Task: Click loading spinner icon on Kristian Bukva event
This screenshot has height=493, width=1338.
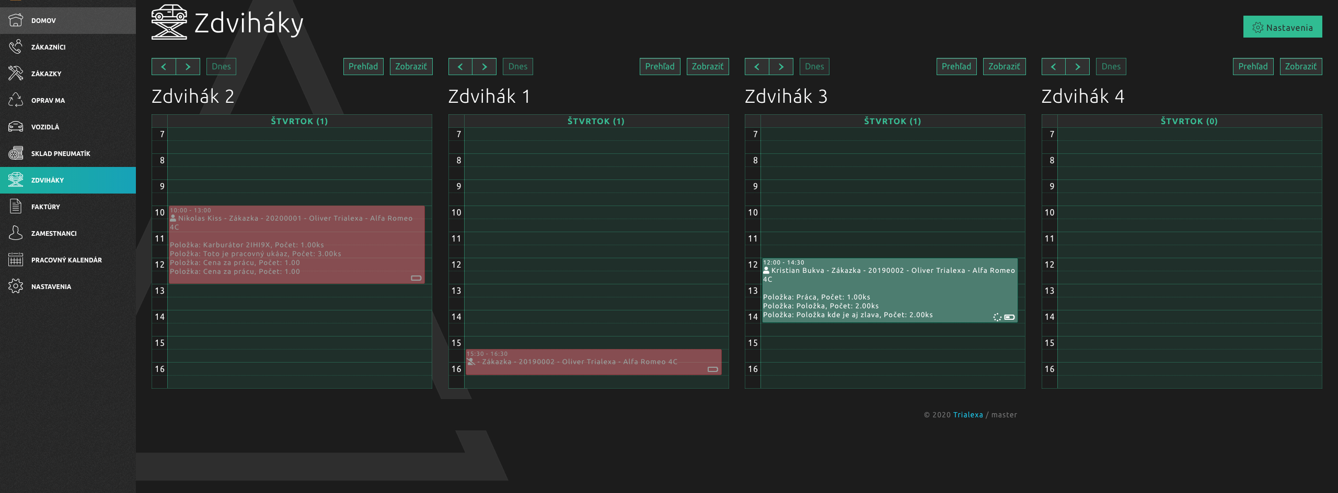Action: 997,317
